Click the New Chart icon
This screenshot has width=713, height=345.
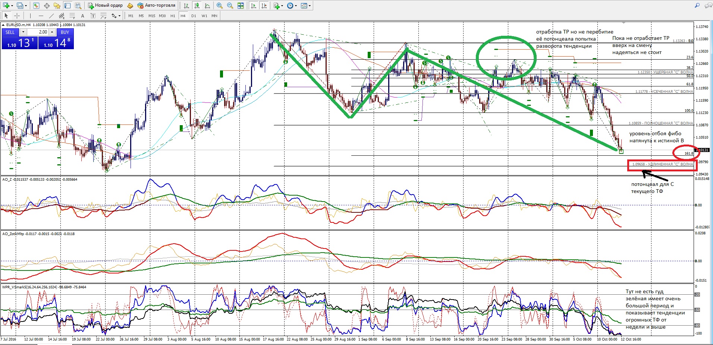coord(6,6)
